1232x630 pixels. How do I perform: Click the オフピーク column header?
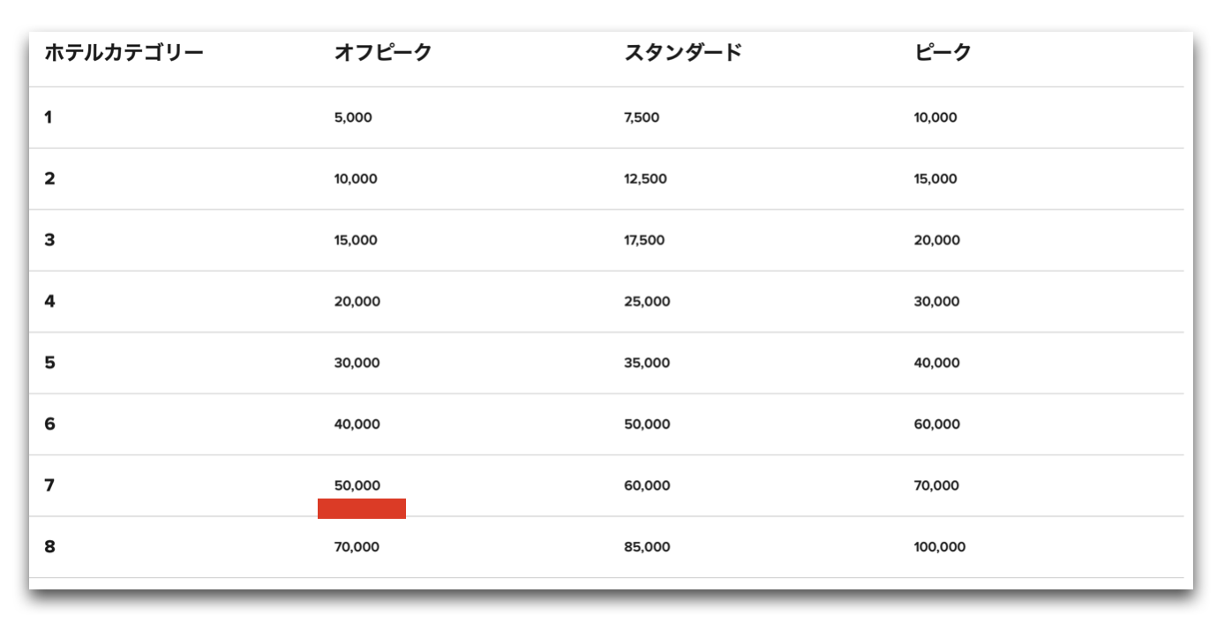pyautogui.click(x=383, y=53)
